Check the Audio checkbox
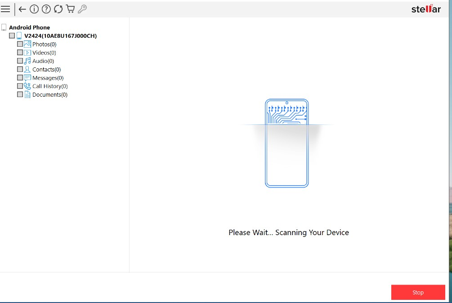Viewport: 452px width, 303px height. (x=20, y=61)
